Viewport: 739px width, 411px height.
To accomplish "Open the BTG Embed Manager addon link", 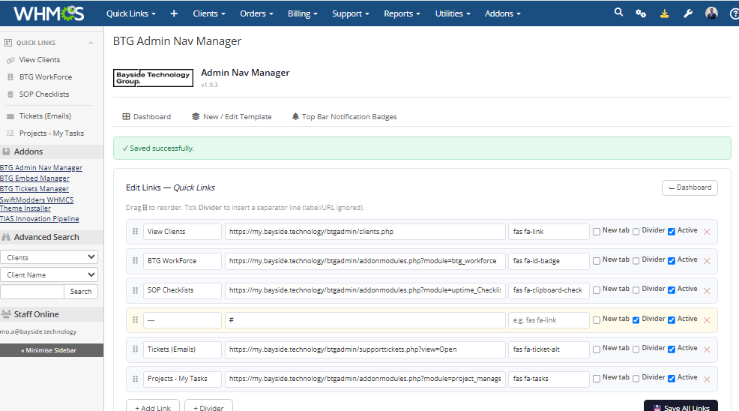I will coord(34,178).
